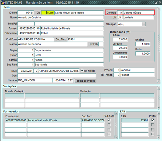The image size is (162, 141).
Task: Click the Item panel scroll down arrow
Action: point(159,81)
